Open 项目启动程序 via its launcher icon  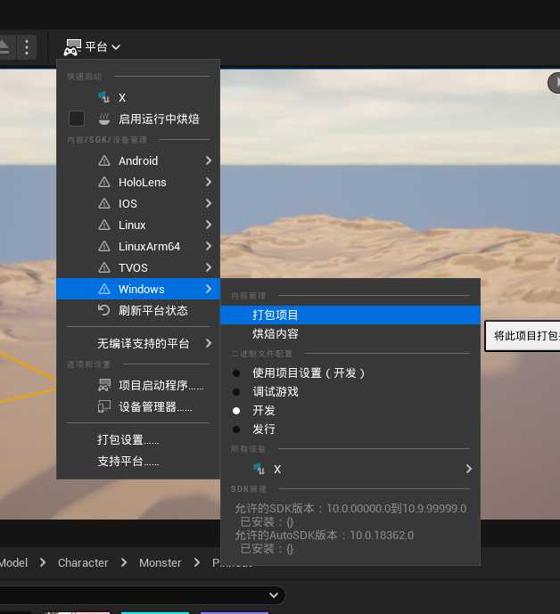[x=104, y=386]
